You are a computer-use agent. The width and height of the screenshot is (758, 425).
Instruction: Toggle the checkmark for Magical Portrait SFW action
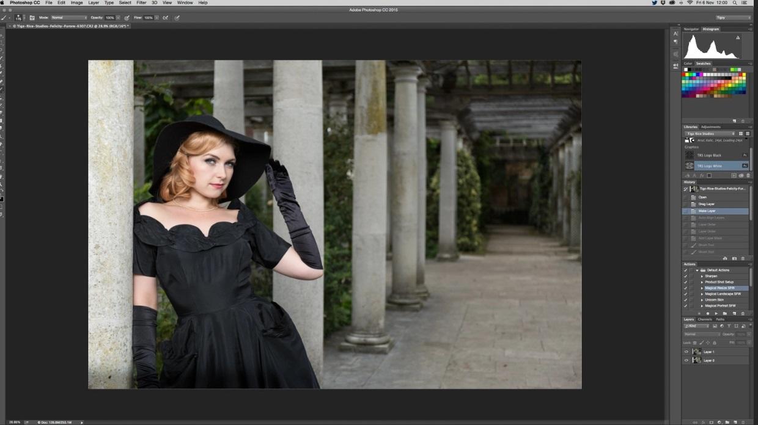coord(685,305)
